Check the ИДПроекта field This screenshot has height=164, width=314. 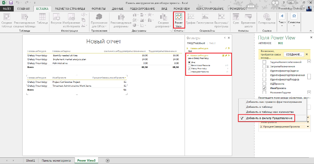coord(264,84)
